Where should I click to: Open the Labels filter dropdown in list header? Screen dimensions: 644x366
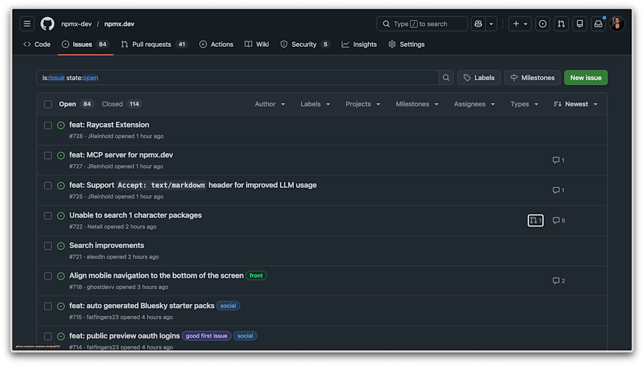[x=315, y=104]
